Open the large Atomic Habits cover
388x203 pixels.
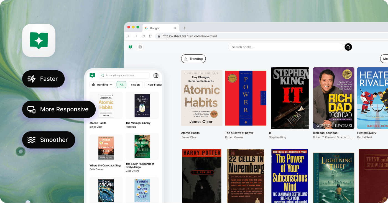click(x=202, y=98)
